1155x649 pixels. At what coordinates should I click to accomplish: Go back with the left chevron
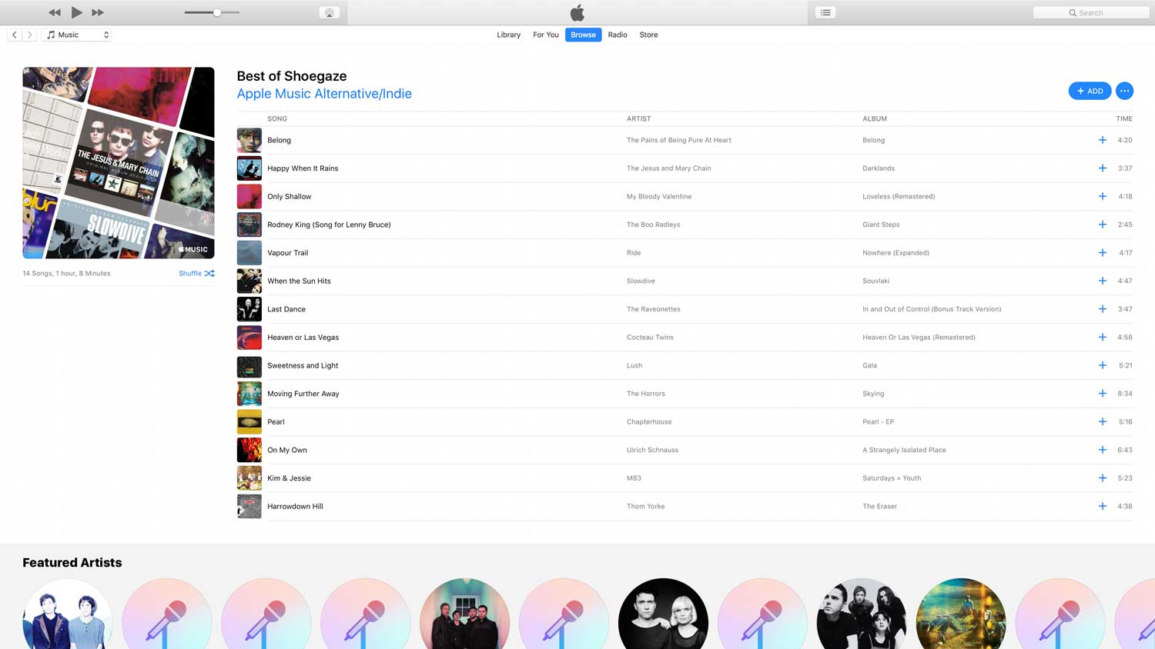click(15, 35)
